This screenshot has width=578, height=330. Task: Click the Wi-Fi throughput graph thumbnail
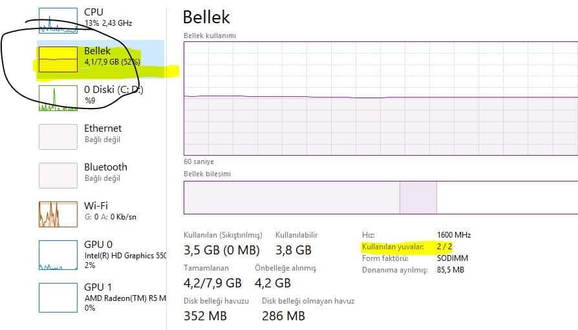(x=58, y=214)
